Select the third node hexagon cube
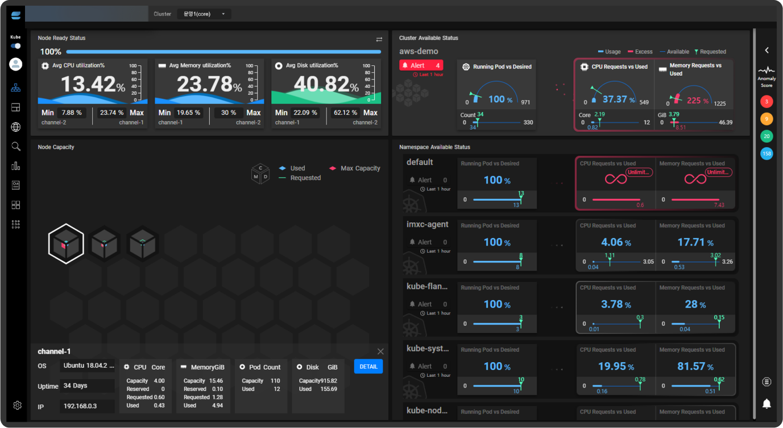 pyautogui.click(x=142, y=244)
